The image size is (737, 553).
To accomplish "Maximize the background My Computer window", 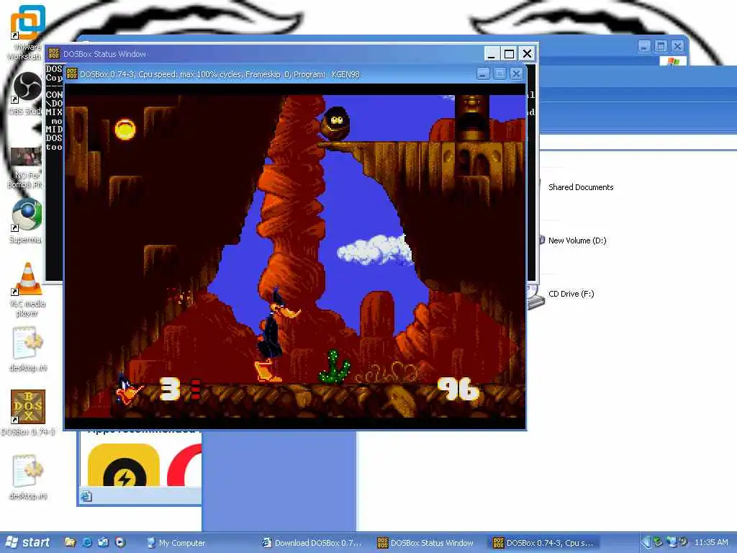I will click(x=661, y=46).
